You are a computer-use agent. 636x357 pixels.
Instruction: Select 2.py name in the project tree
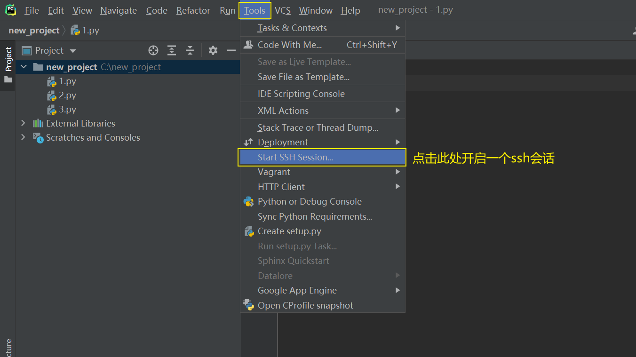[68, 95]
